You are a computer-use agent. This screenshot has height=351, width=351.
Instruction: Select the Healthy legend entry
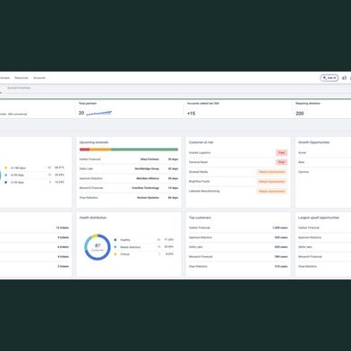pos(125,240)
